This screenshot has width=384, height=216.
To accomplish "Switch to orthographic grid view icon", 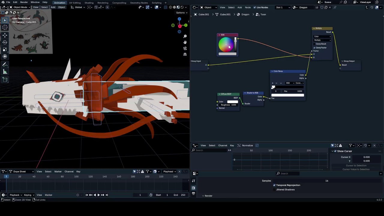I will [x=185, y=54].
